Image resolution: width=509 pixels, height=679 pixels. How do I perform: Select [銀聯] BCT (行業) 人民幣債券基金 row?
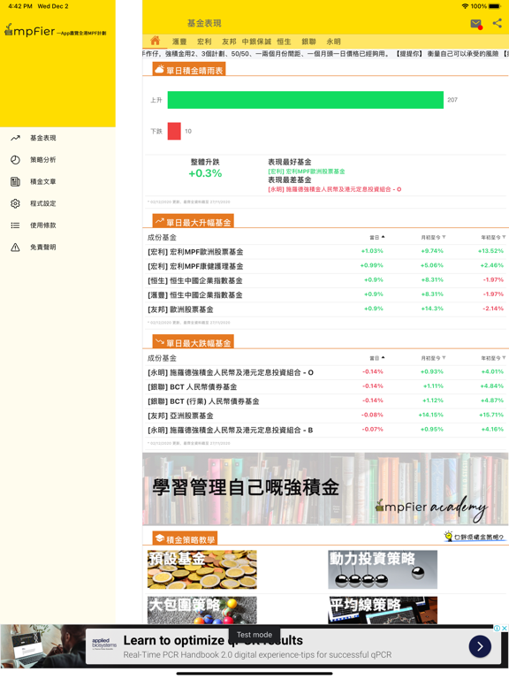tap(326, 401)
